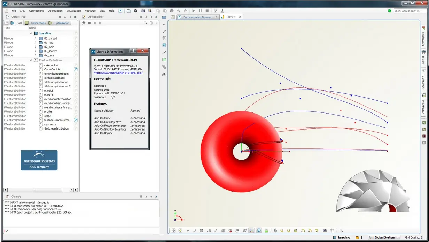Select the thicknessdistribution feature definition
The width and height of the screenshot is (429, 242).
click(x=56, y=128)
